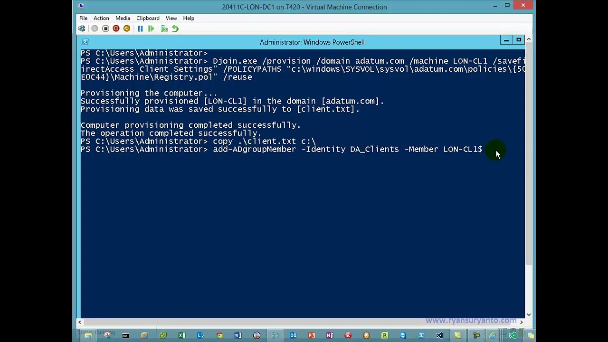Click the 'copy .\client.txt c:\' command
Screen dimensions: 608x342
tap(264, 141)
